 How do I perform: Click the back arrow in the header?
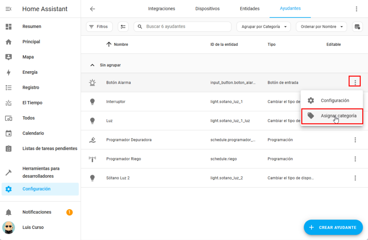(92, 9)
